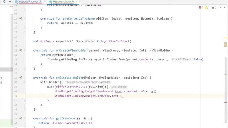The height and width of the screenshot is (128, 228).
Task: Click the 'this: Budget!' inlay hint
Action: point(119,87)
